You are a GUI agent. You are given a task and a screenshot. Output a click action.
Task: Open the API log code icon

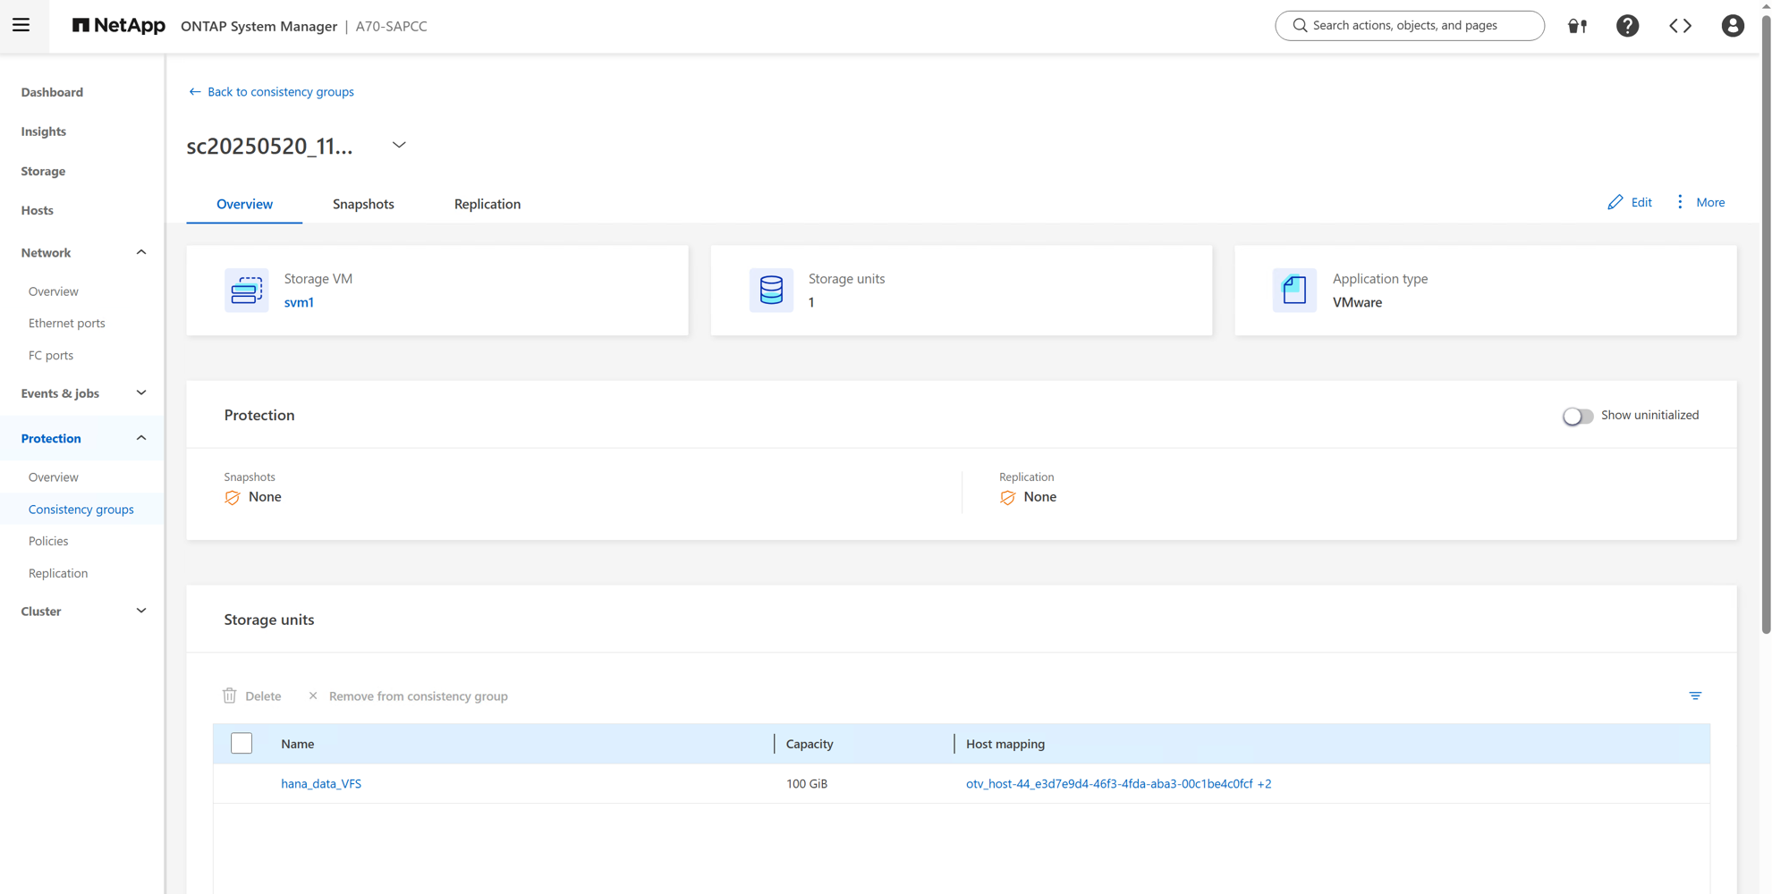pyautogui.click(x=1680, y=26)
